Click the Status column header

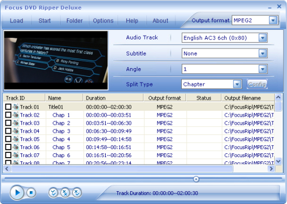click(204, 98)
